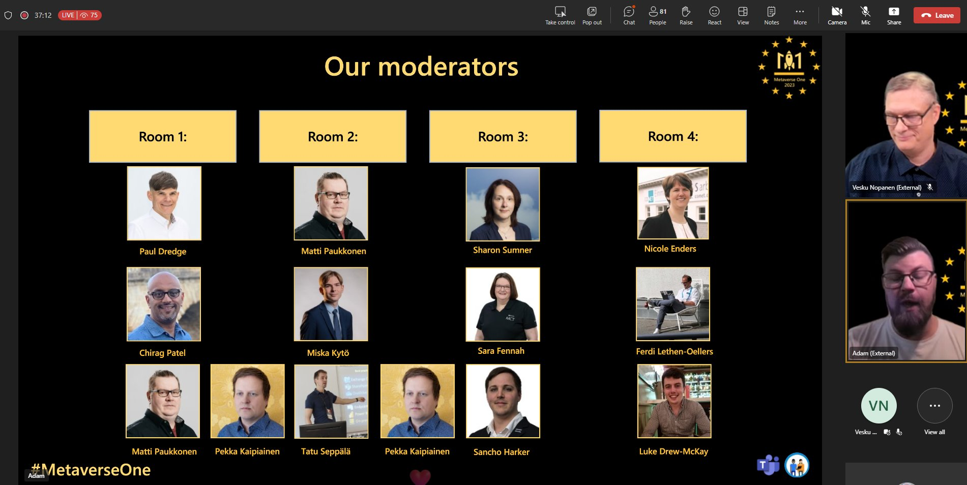The height and width of the screenshot is (485, 967).
Task: Open the React emoji menu
Action: (714, 15)
